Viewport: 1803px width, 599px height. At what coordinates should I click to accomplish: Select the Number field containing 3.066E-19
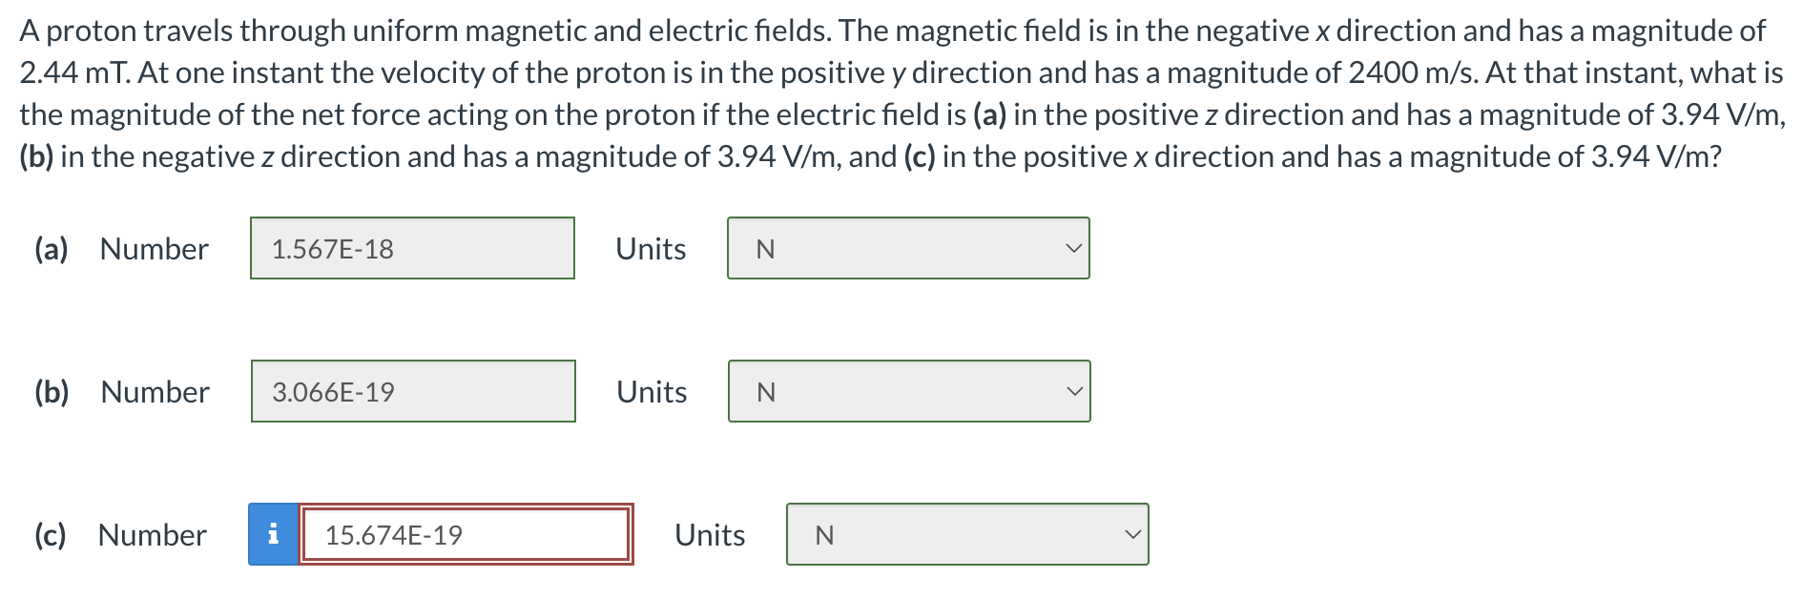[412, 391]
